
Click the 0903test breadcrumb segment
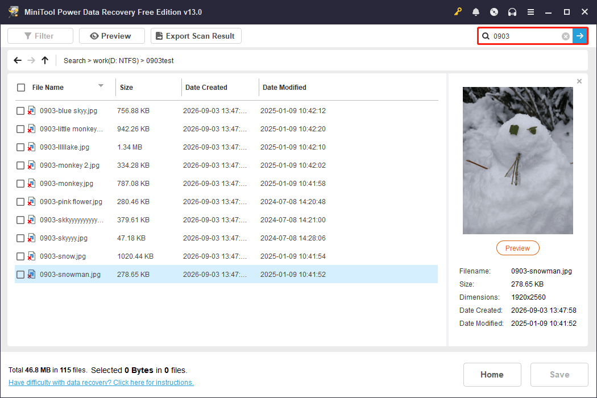tap(160, 61)
